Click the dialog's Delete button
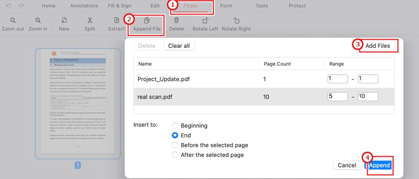The image size is (419, 179). (147, 46)
